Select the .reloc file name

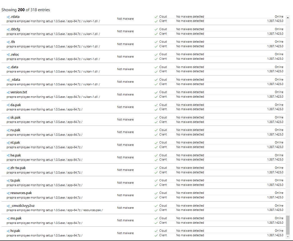[x=15, y=55]
